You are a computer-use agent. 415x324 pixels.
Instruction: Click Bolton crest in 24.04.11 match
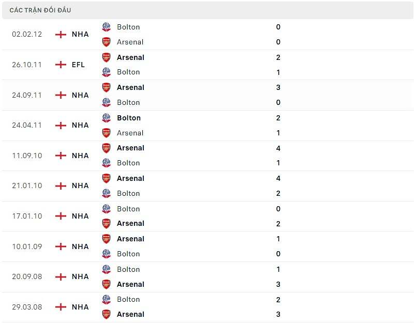coord(106,118)
